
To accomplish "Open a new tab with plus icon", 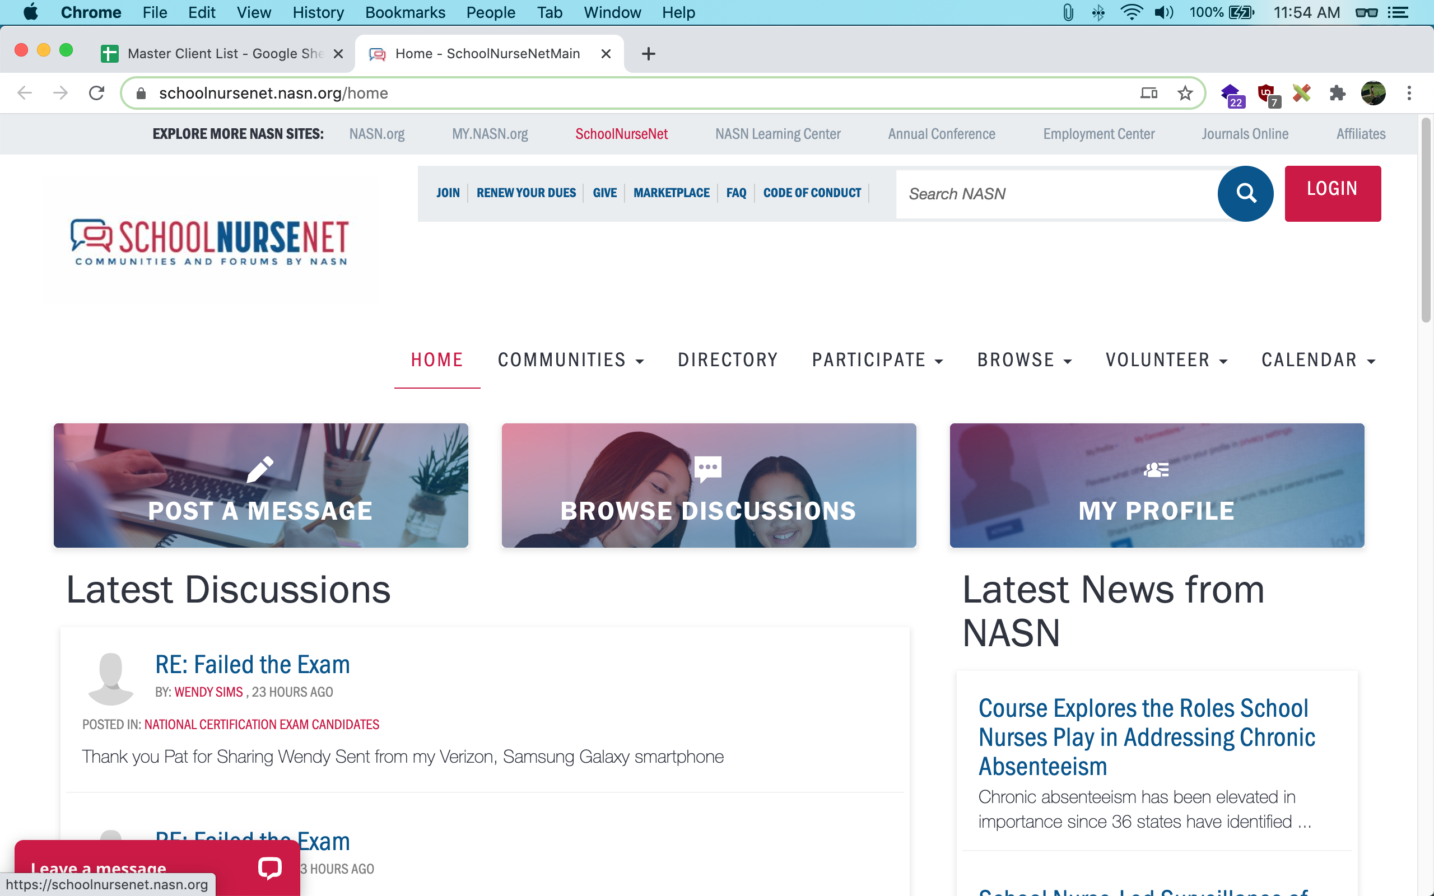I will click(648, 54).
